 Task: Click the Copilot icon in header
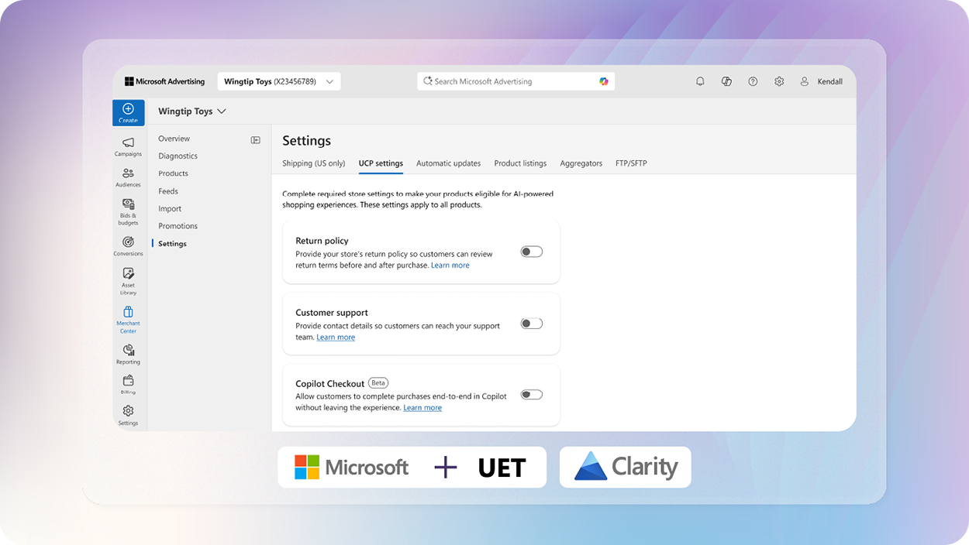pyautogui.click(x=726, y=81)
